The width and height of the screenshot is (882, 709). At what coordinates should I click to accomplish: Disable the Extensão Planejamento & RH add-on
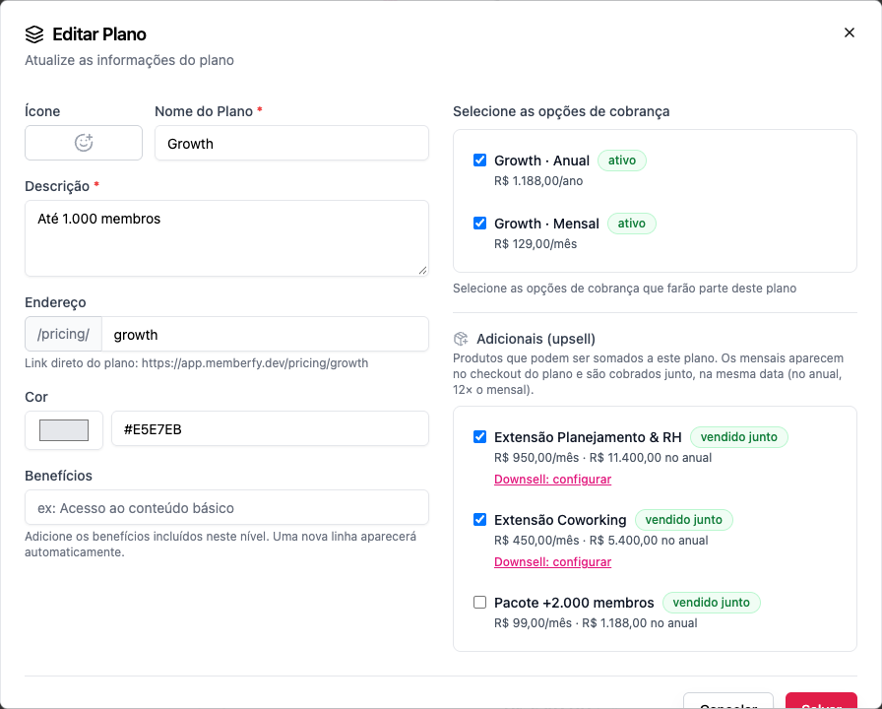point(479,437)
